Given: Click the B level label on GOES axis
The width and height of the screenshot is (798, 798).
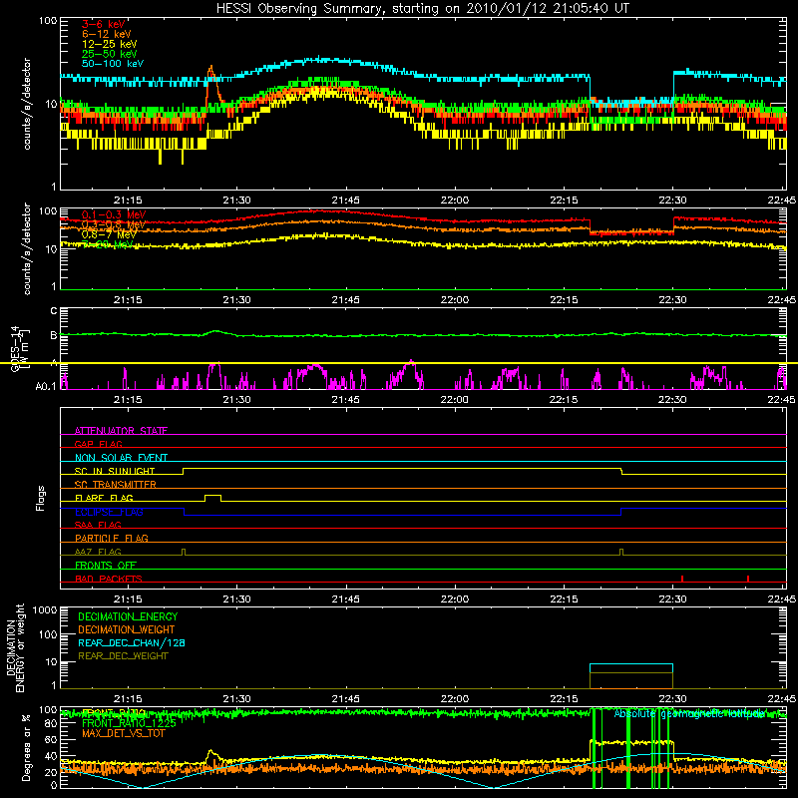Looking at the screenshot, I should tap(54, 335).
